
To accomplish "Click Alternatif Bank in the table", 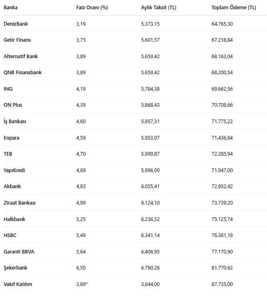I will click(21, 57).
